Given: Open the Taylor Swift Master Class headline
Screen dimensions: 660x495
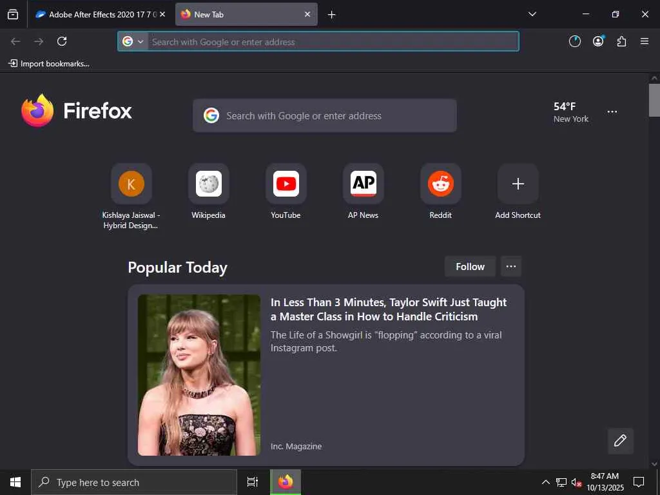Looking at the screenshot, I should [389, 309].
